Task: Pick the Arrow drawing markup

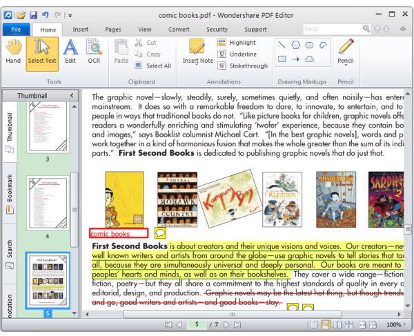Action: 295,59
